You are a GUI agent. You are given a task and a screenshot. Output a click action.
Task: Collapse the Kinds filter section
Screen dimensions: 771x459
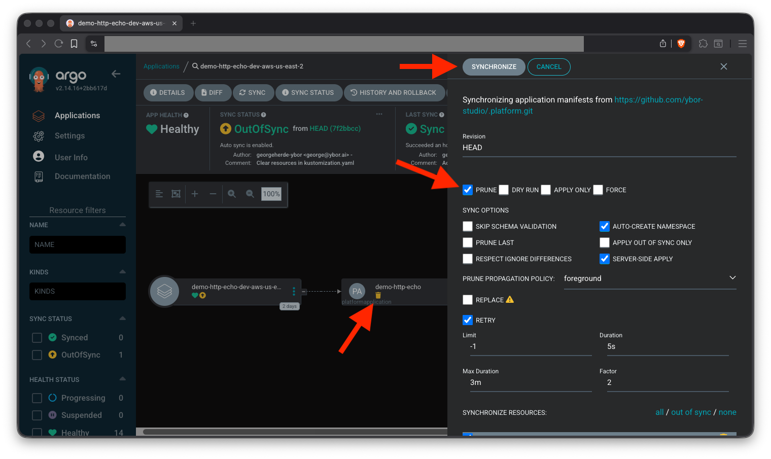(x=122, y=272)
